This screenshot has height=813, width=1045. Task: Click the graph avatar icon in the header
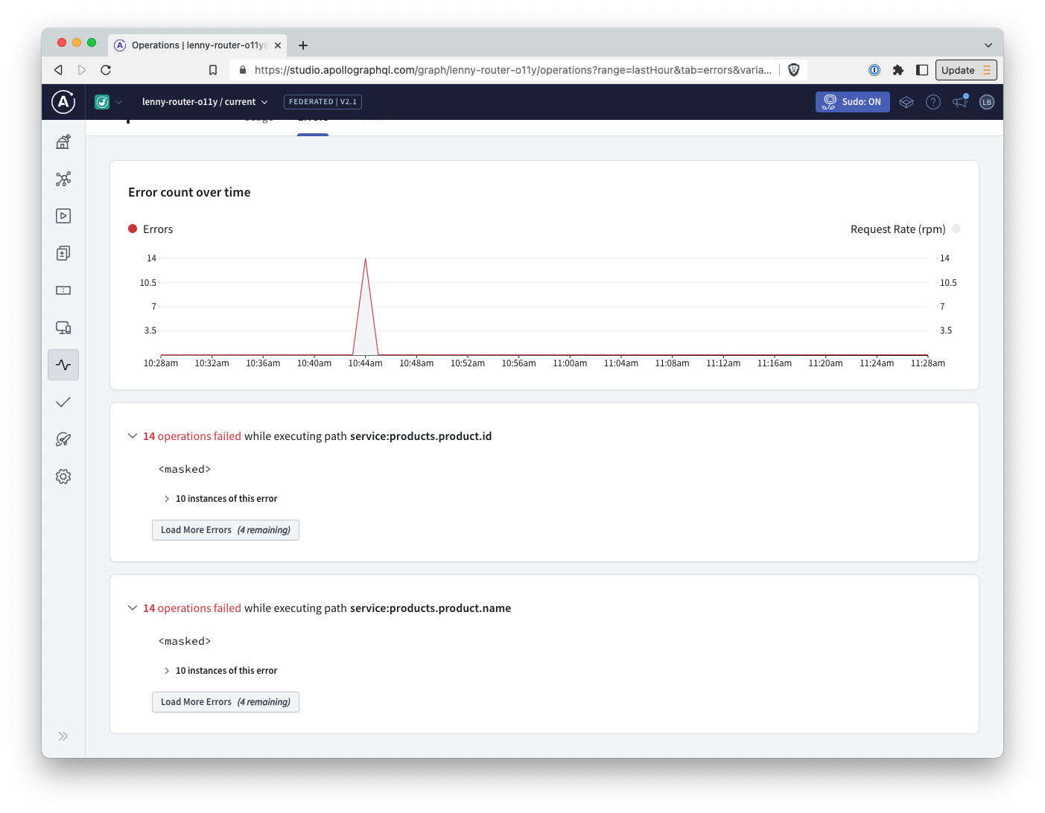click(102, 102)
